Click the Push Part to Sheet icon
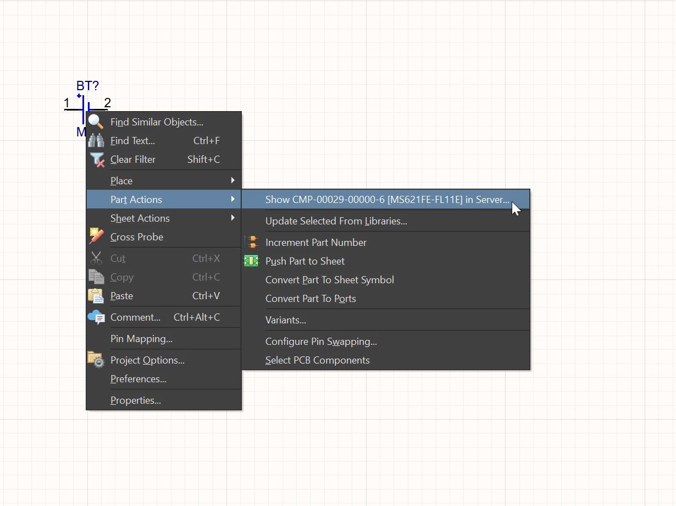This screenshot has width=676, height=506. (251, 261)
